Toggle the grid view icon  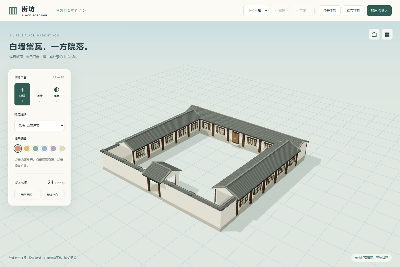(x=387, y=34)
